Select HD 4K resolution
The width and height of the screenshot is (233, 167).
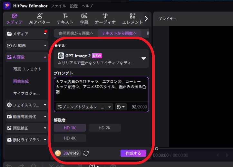[x=70, y=138]
